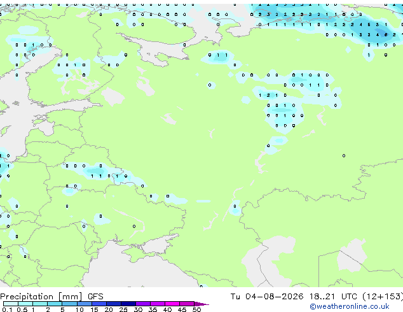Image resolution: width=403 pixels, height=312 pixels.
Task: Pick the 15–20 mm legend color swatch
Action: 99,304
